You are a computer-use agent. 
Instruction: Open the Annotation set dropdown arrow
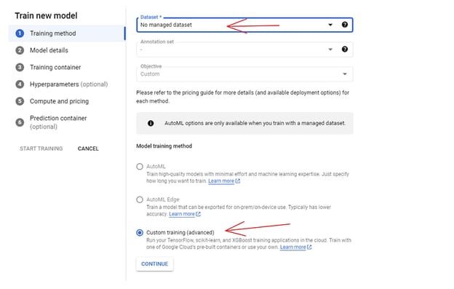click(330, 50)
